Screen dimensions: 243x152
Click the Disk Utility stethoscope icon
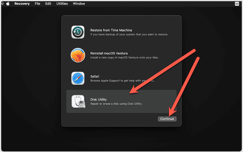coord(78,102)
